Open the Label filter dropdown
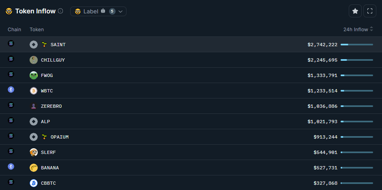Image resolution: width=382 pixels, height=190 pixels. tap(98, 11)
